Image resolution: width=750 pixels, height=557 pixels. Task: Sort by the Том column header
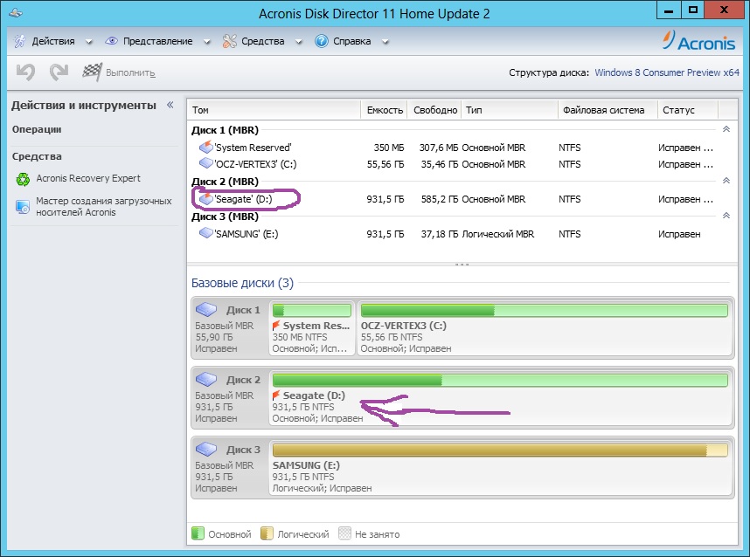pyautogui.click(x=274, y=110)
